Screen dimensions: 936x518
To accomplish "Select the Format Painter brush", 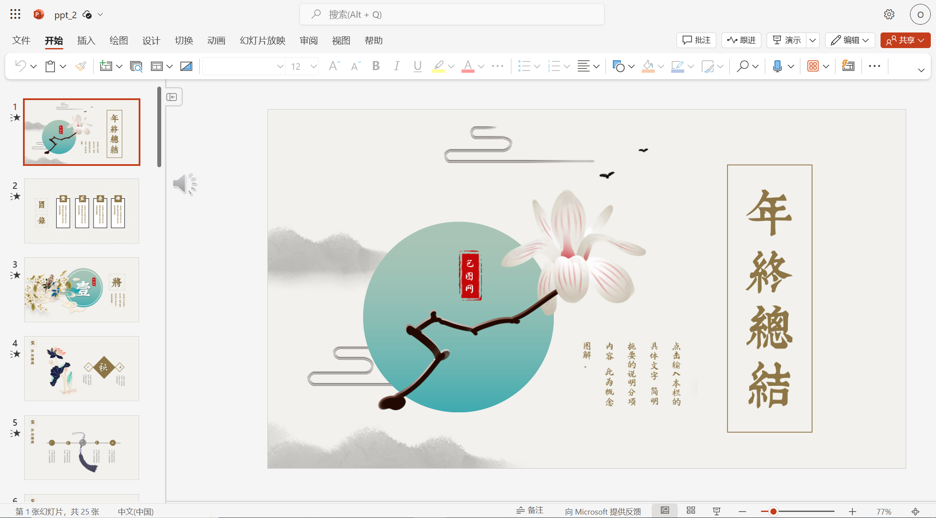I will tap(80, 66).
